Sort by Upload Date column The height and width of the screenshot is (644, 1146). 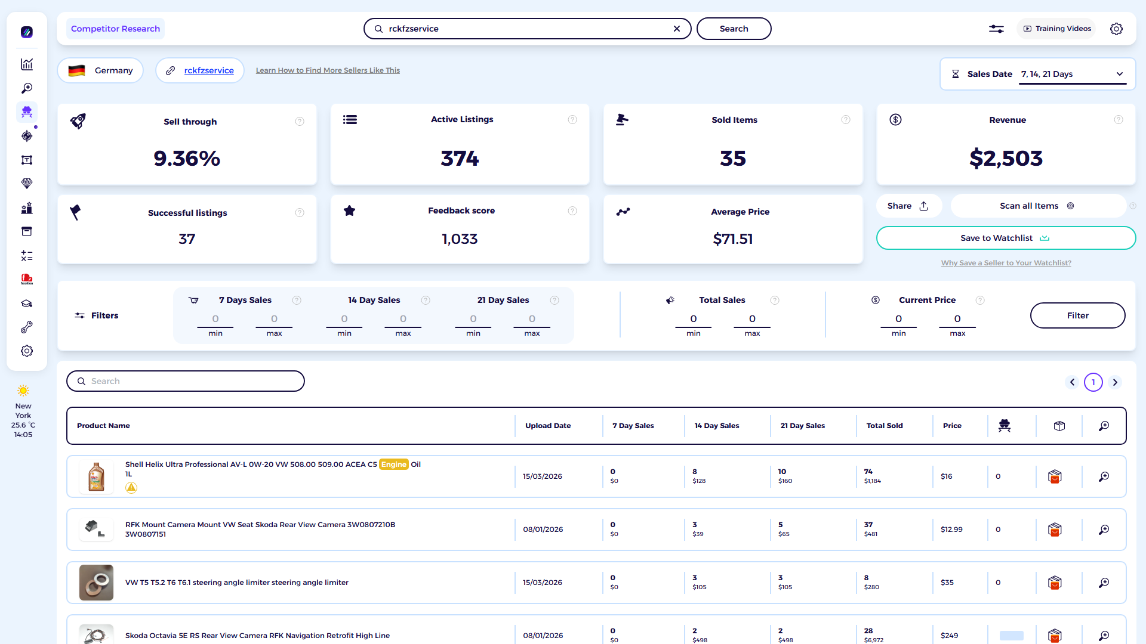point(548,426)
